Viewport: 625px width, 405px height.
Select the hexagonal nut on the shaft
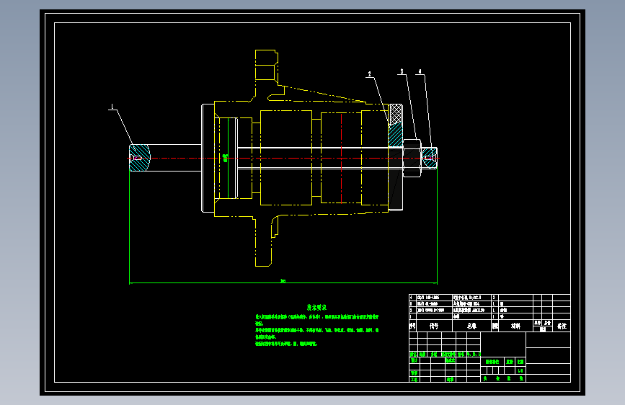click(412, 158)
